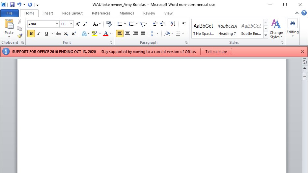The height and width of the screenshot is (173, 308).
Task: Click the Repeat/Redo icon
Action: click(30, 4)
